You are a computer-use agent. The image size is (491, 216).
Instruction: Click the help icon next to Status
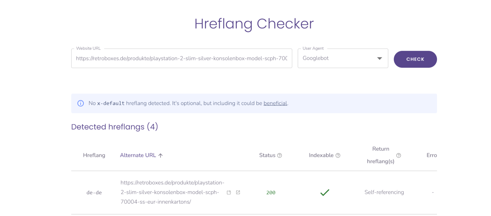pyautogui.click(x=279, y=155)
